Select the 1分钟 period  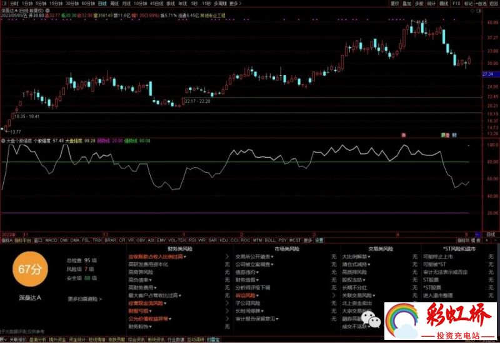click(27, 4)
